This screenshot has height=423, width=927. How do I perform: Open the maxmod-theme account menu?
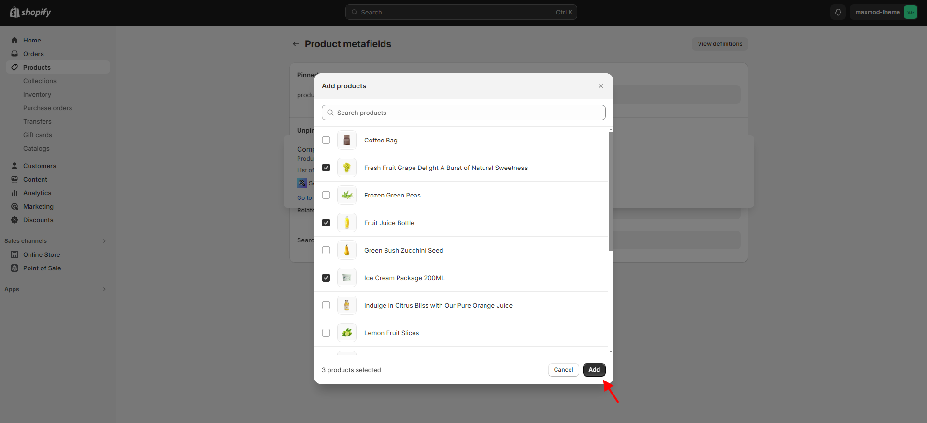883,12
